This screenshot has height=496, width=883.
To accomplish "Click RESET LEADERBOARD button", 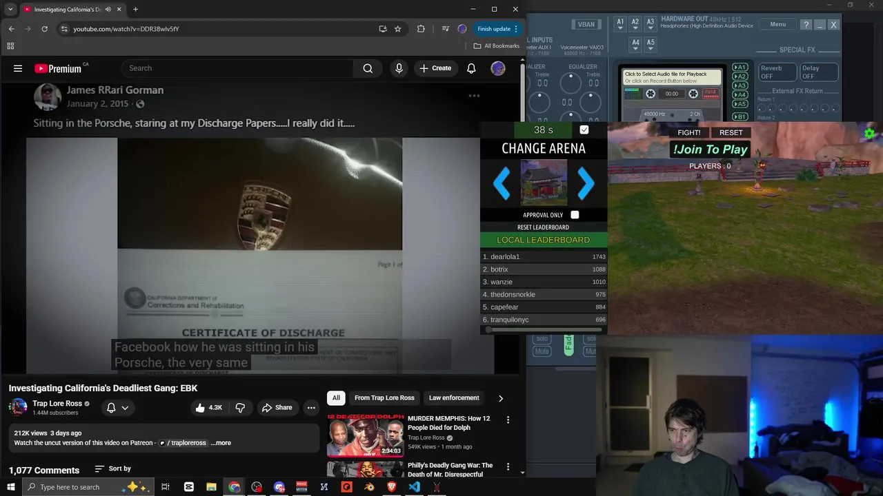I will coord(543,227).
